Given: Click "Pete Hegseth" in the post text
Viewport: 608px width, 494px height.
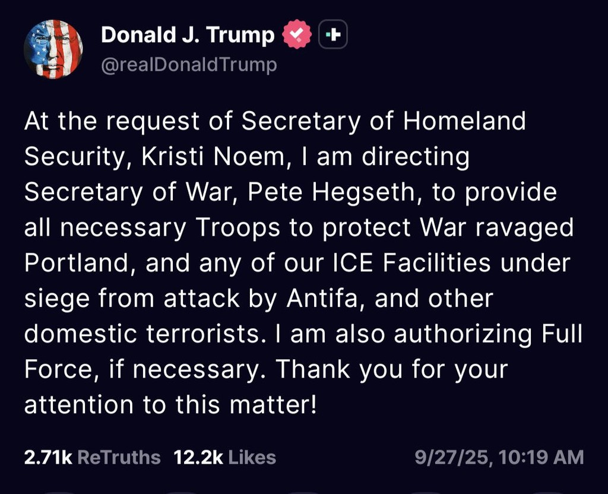Looking at the screenshot, I should [347, 193].
